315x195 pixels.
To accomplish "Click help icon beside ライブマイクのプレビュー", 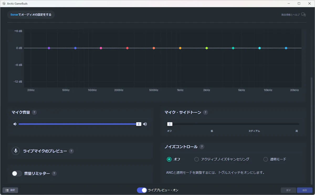I will point(71,151).
